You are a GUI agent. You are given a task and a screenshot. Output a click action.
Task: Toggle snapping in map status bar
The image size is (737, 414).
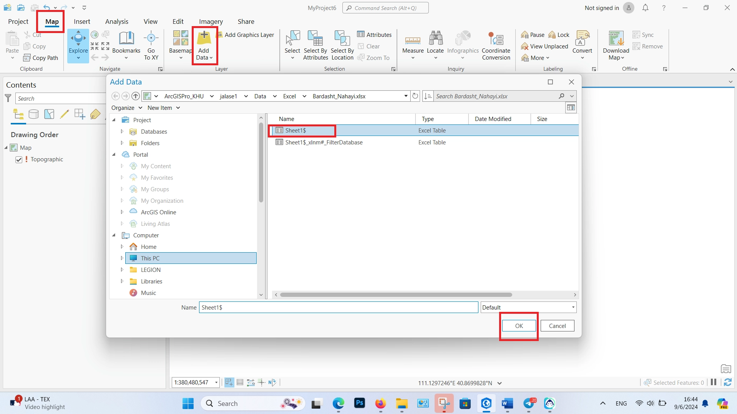(x=229, y=382)
